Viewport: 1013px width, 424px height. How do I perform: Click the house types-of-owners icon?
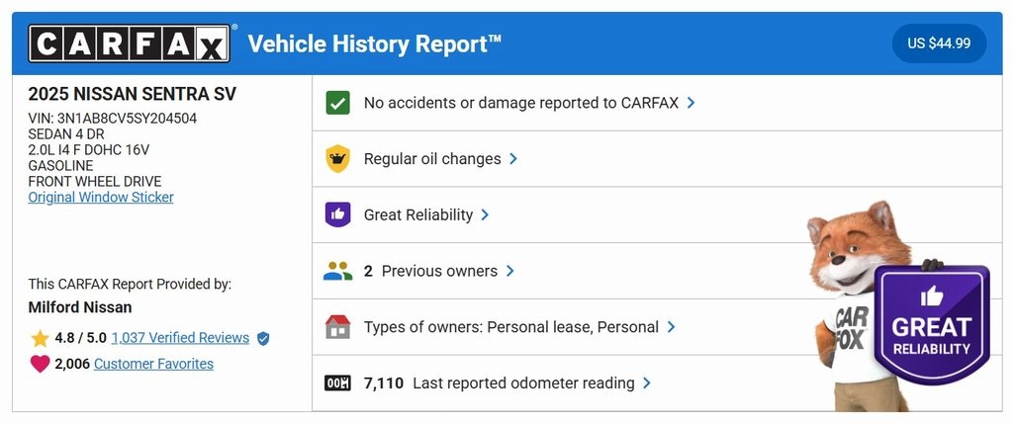338,327
